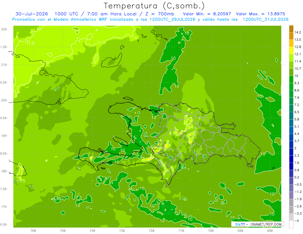
Task: Click the '19N' latitude axis label
Action: [4, 136]
